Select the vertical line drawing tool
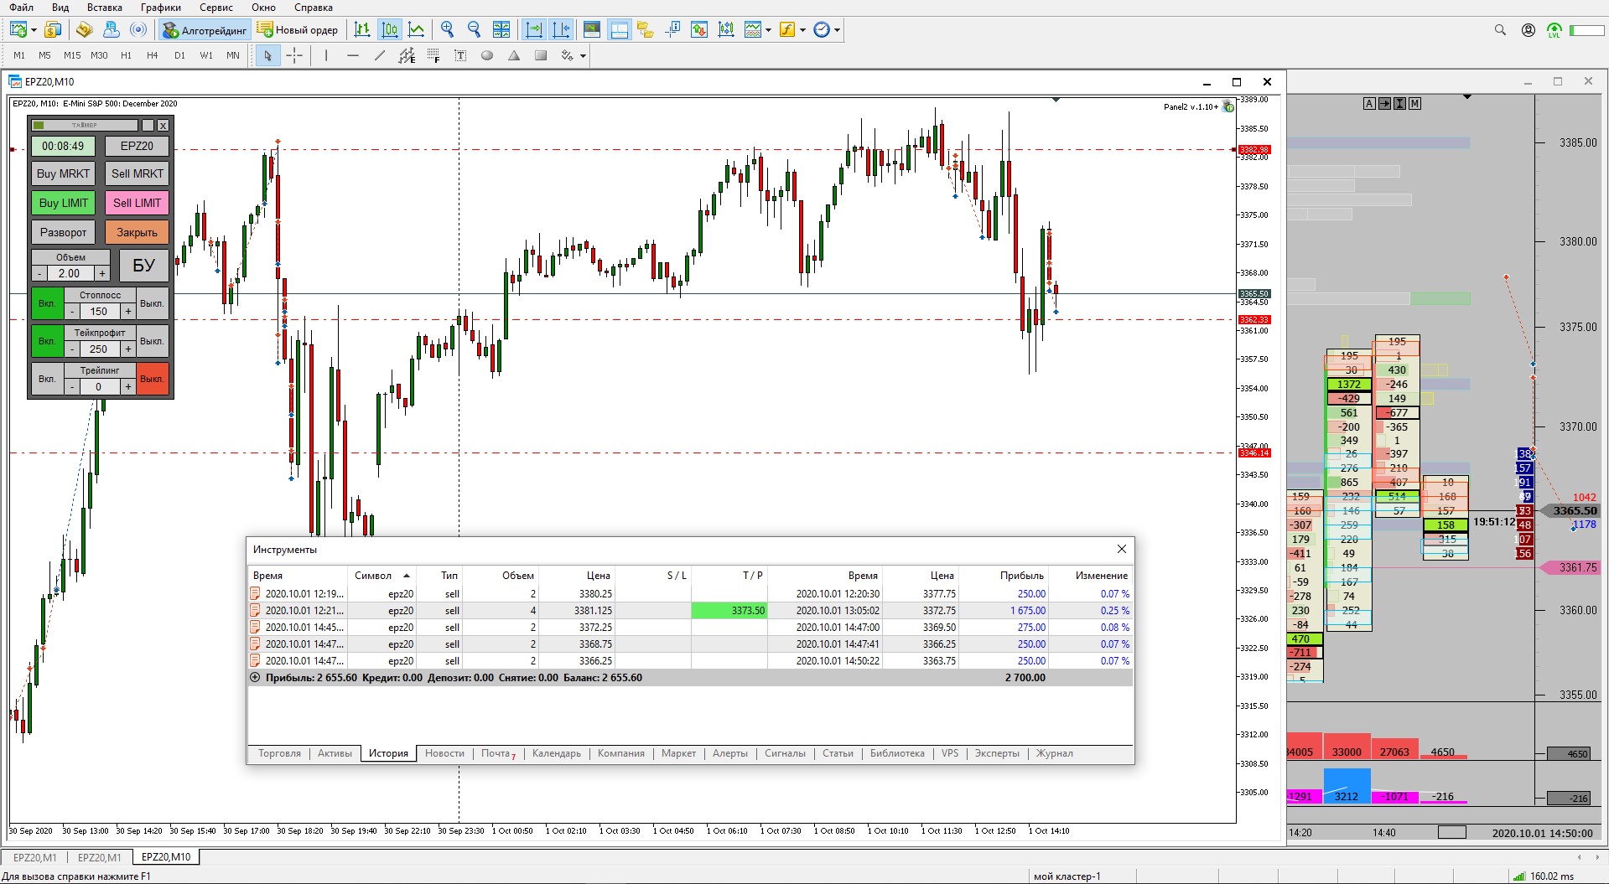Image resolution: width=1609 pixels, height=884 pixels. click(326, 55)
